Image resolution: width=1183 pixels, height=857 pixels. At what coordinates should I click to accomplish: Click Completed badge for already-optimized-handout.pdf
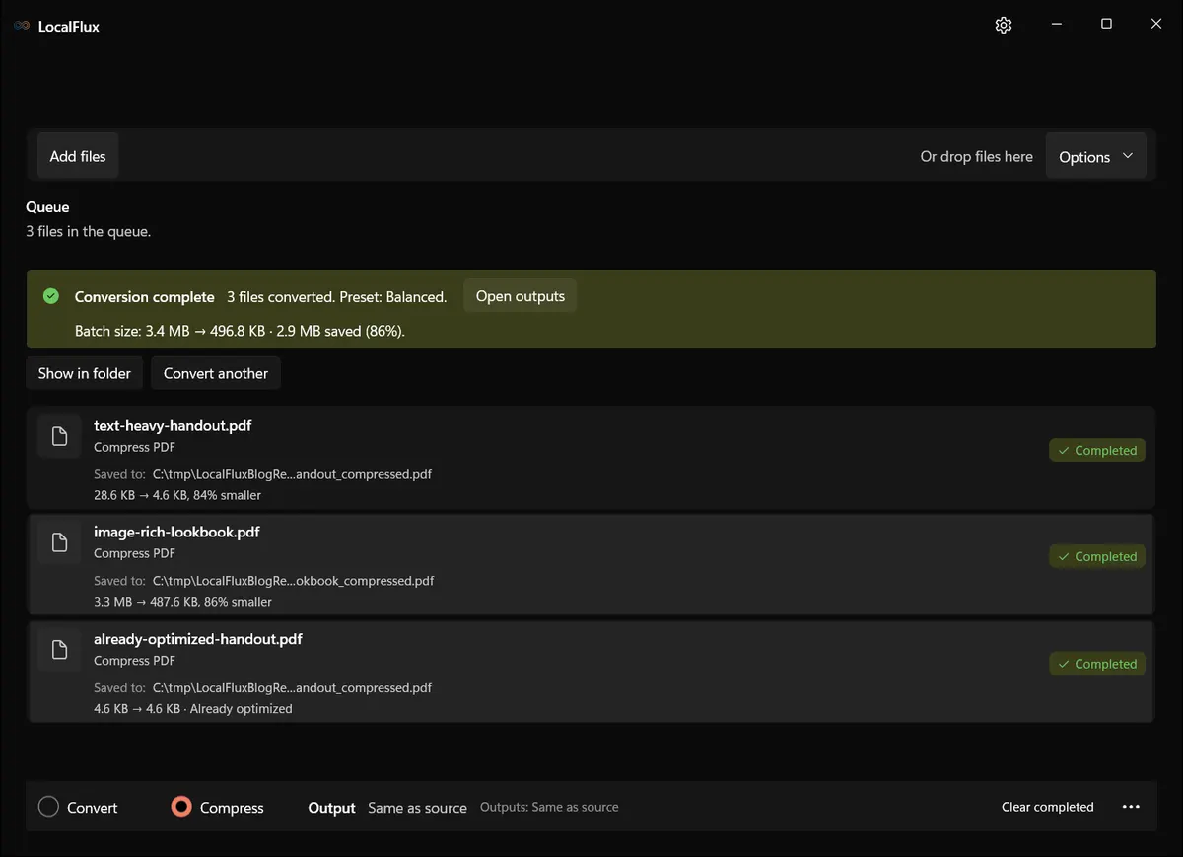1097,664
